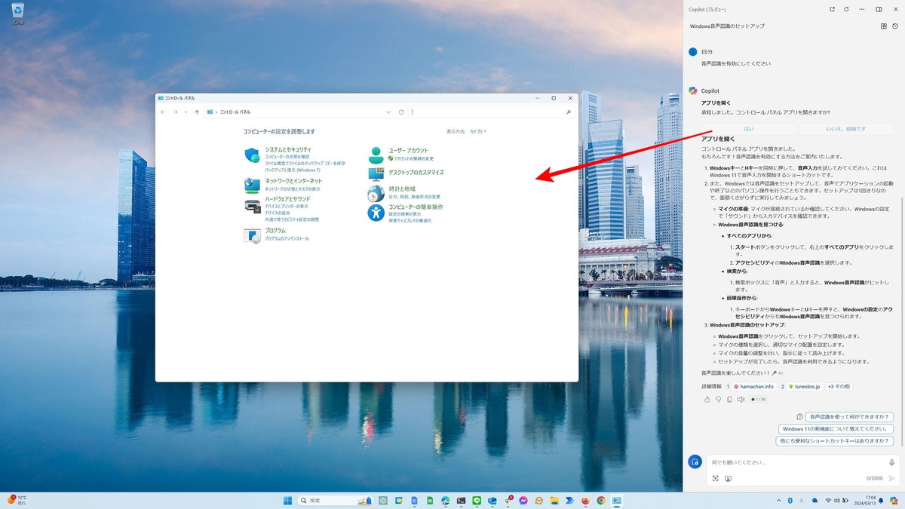Image resolution: width=905 pixels, height=509 pixels.
Task: Click the Ease of Access icon
Action: 376,213
